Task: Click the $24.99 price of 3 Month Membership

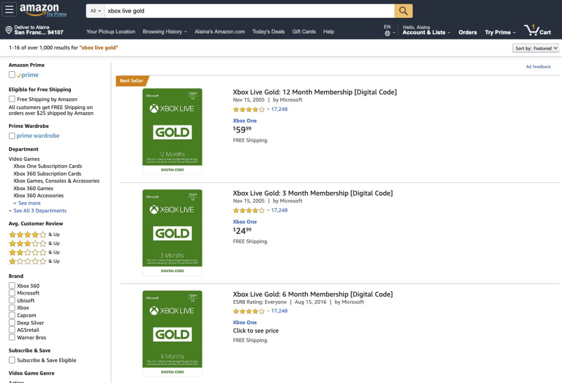Action: [x=242, y=230]
